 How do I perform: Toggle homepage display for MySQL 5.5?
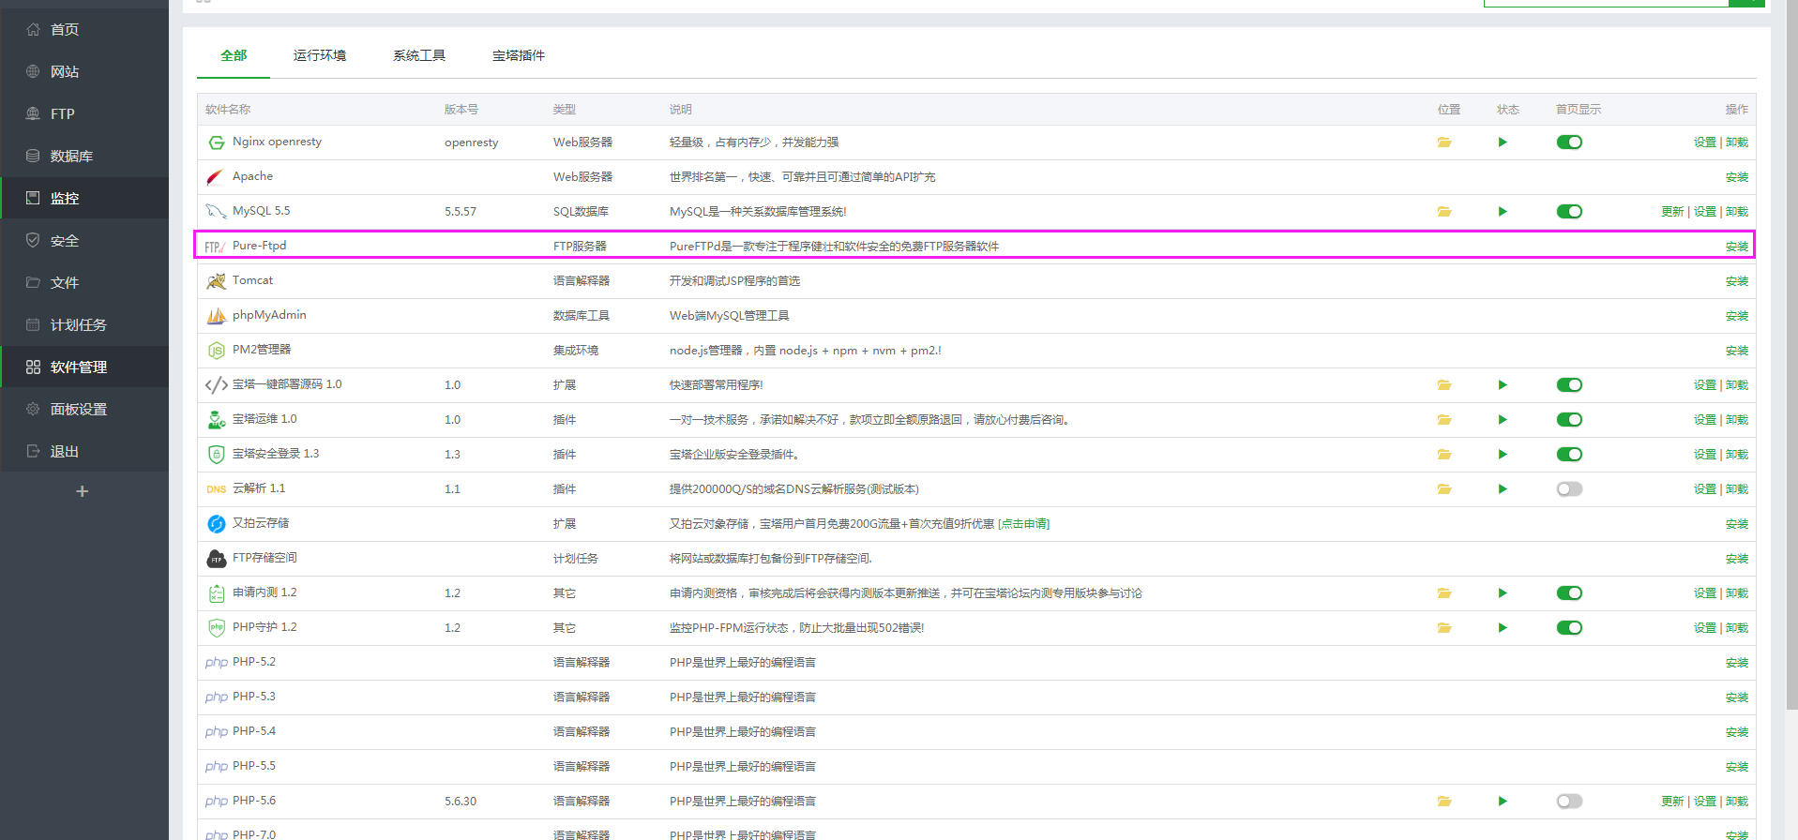(x=1569, y=212)
